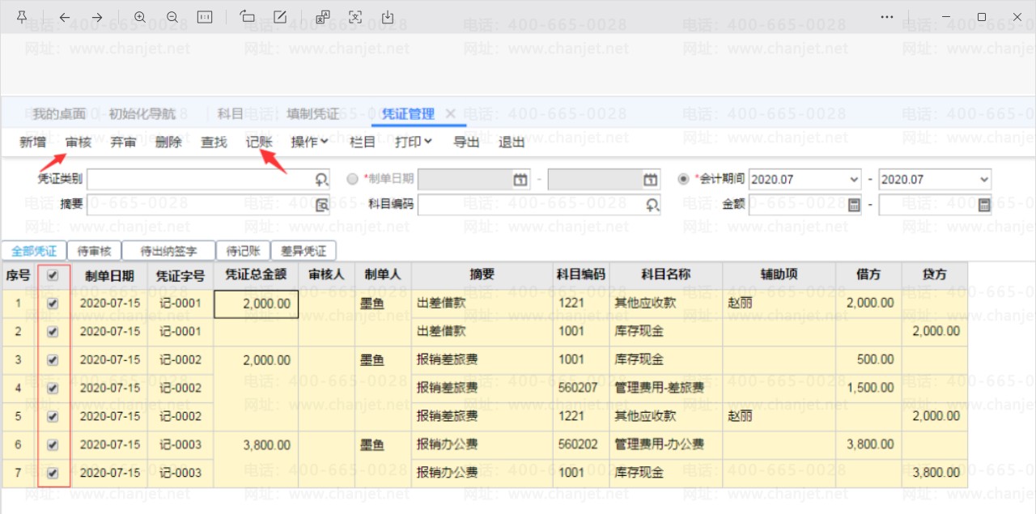Pin the image viewer window on top
Image resolution: width=1036 pixels, height=514 pixels.
pyautogui.click(x=22, y=17)
